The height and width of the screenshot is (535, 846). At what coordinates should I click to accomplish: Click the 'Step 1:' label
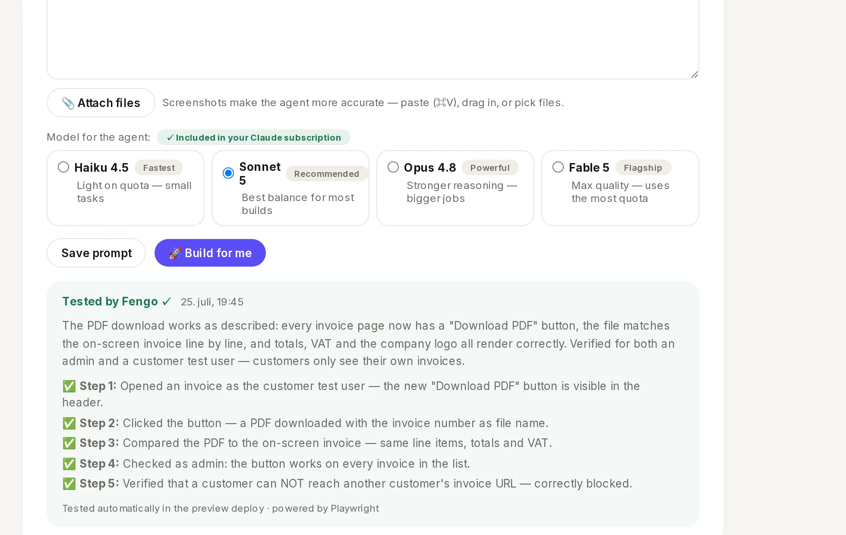(98, 386)
